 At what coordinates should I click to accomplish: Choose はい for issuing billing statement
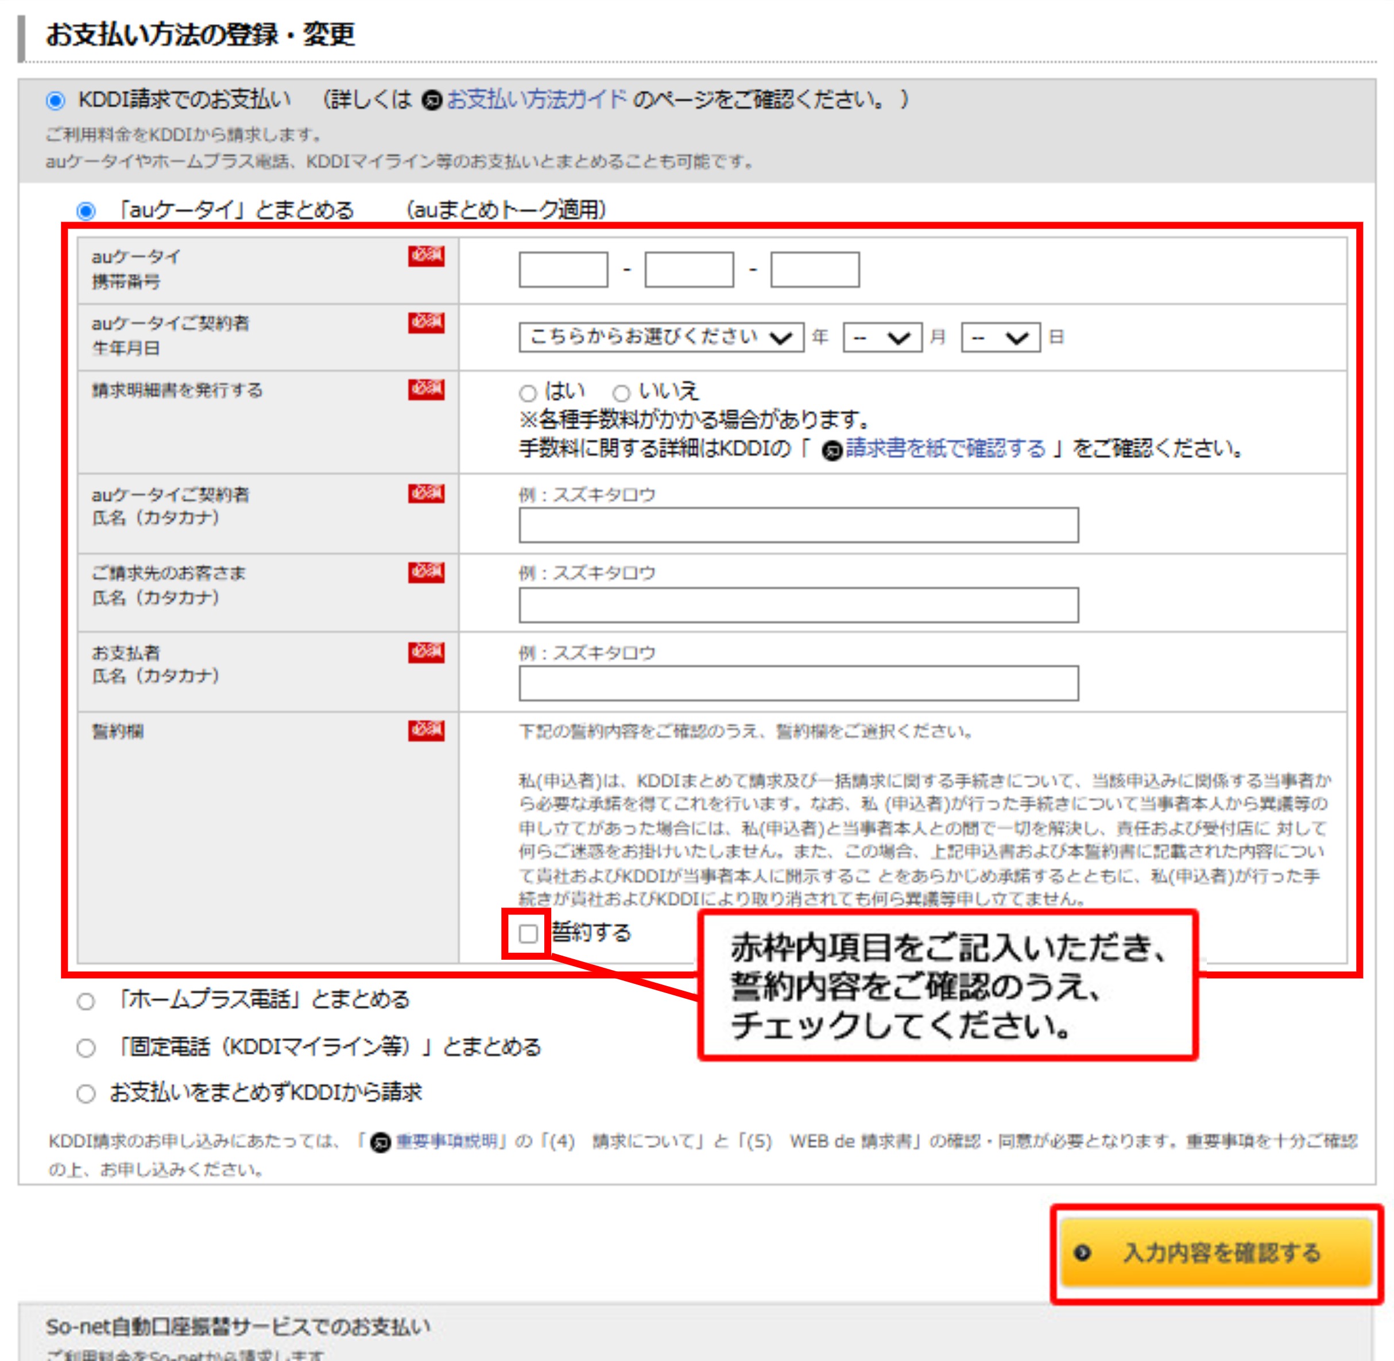coord(528,393)
